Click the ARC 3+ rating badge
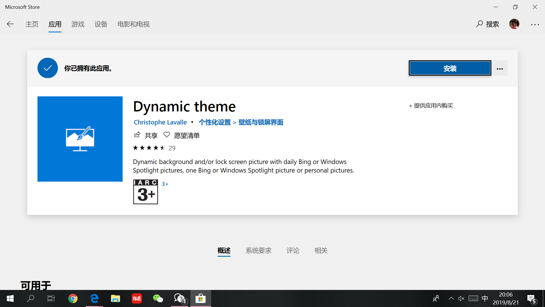Screen dimensions: 545x307 pos(146,192)
